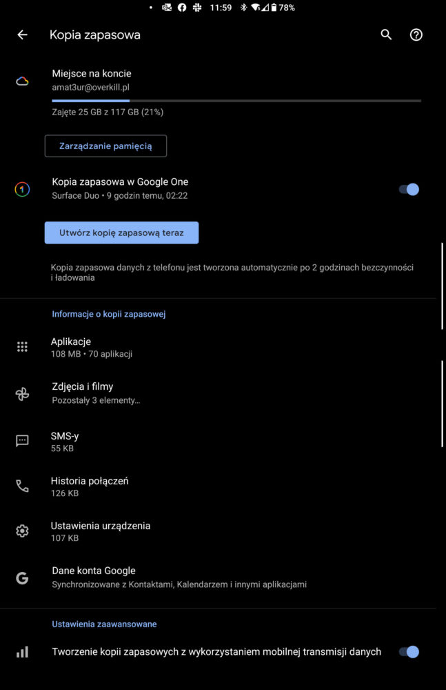Tap the Google One colorful icon

22,189
